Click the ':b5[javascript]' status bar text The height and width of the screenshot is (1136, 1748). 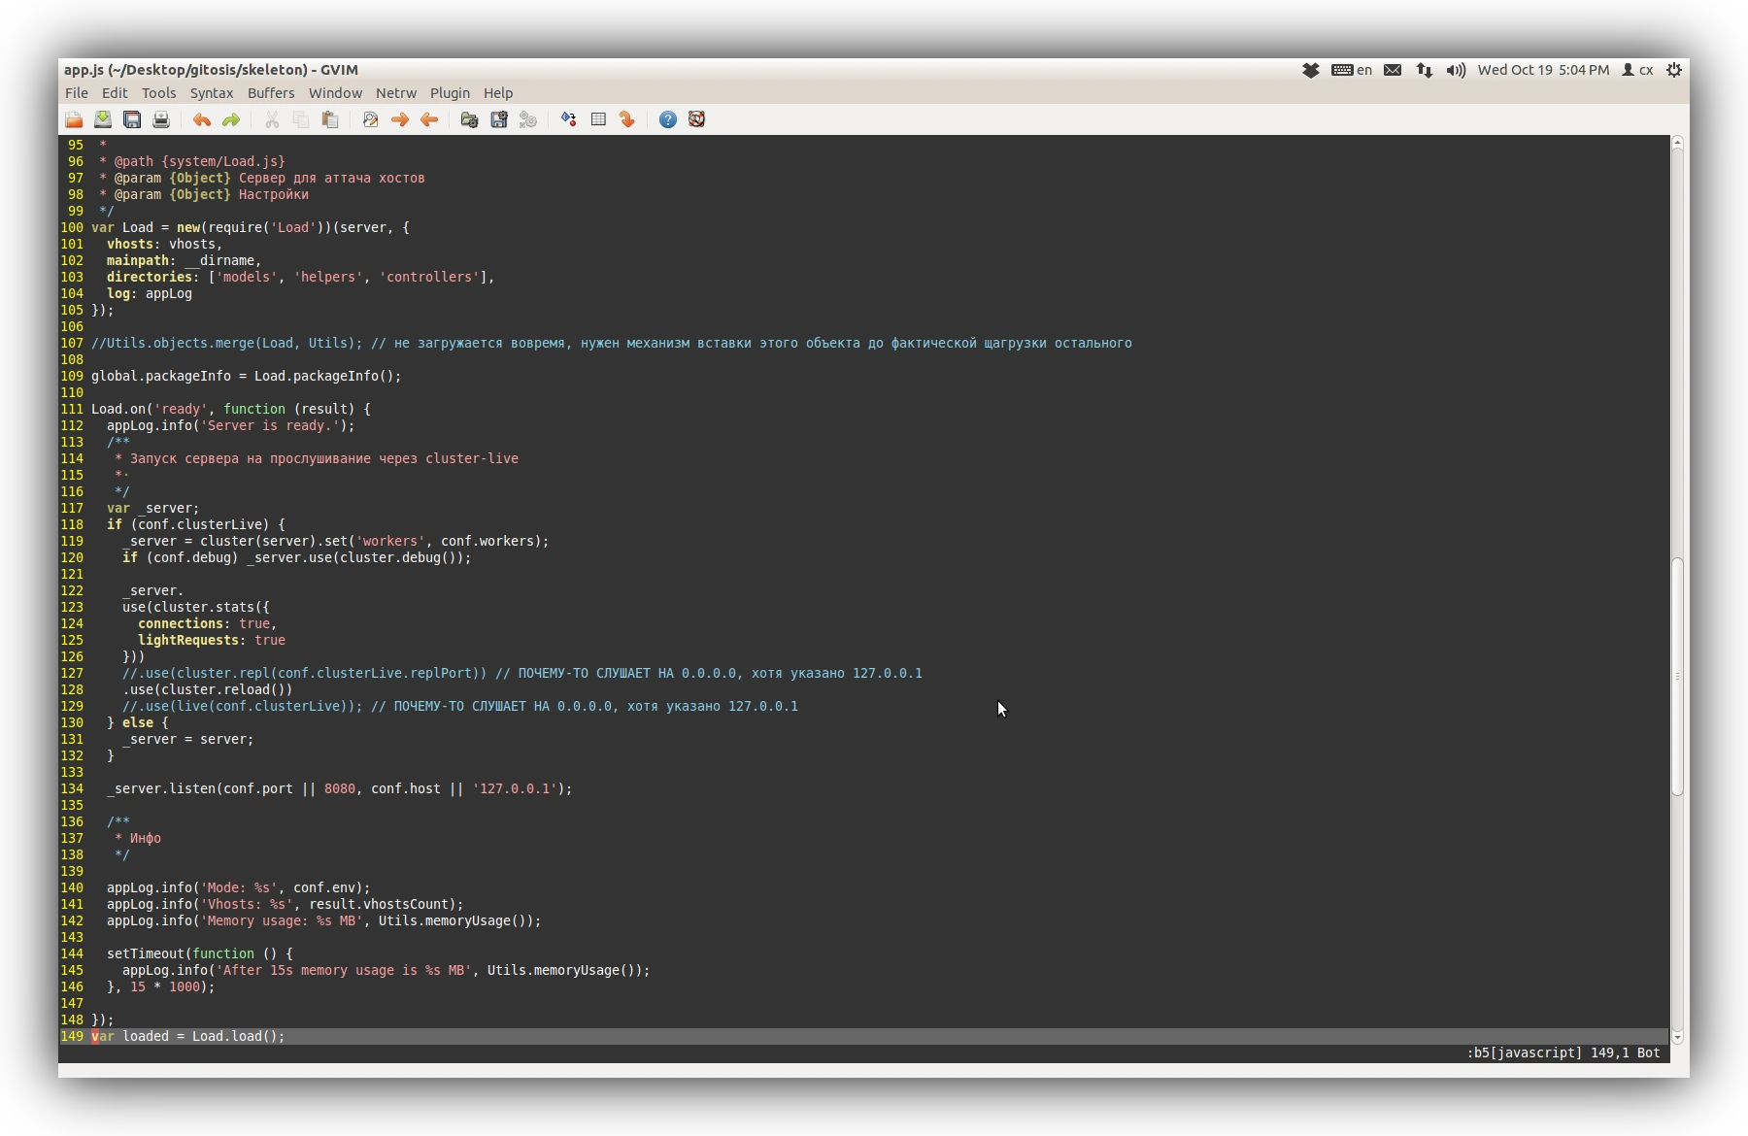coord(1524,1052)
